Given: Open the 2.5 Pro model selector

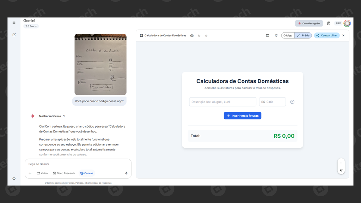Looking at the screenshot, I should pyautogui.click(x=31, y=26).
